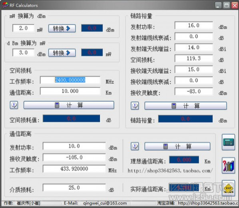Click the 工作频率 field showing 2400.000000

coord(70,80)
